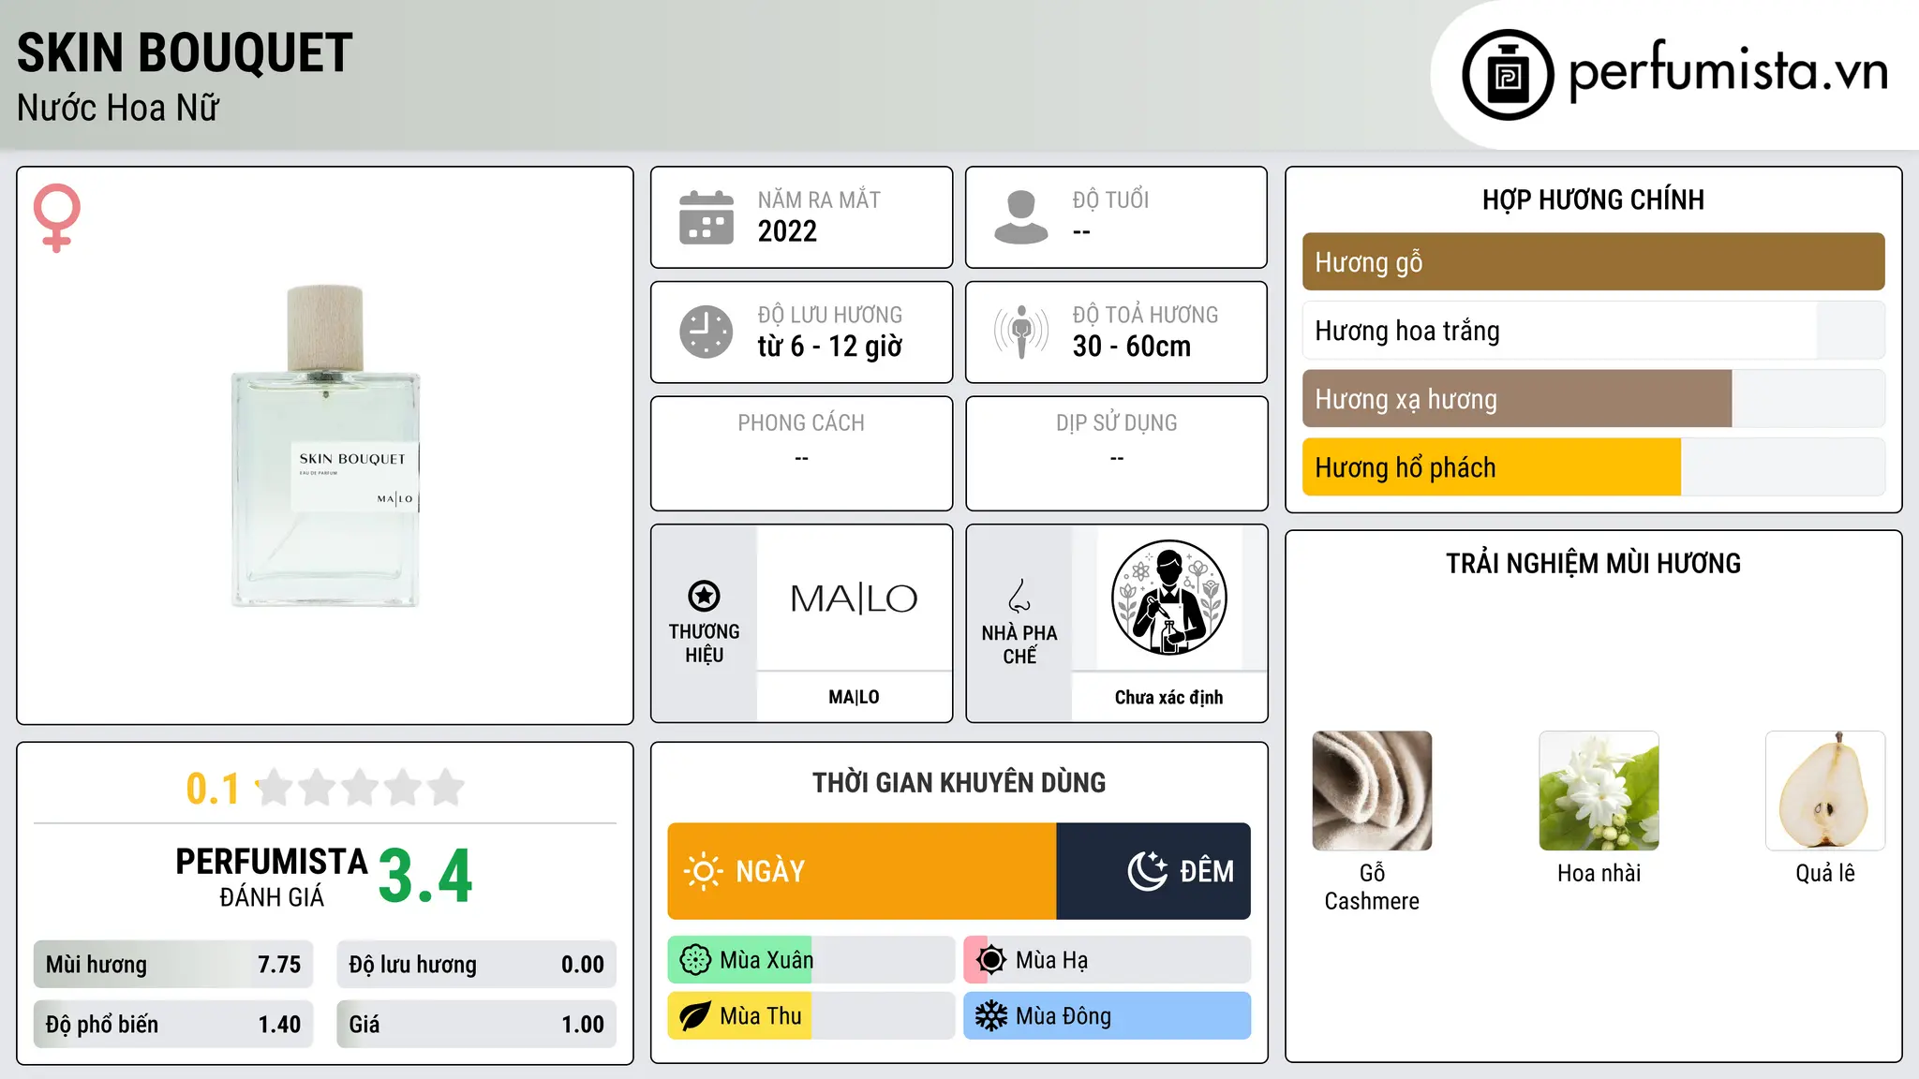Screen dimensions: 1919x1079
Task: Click the Độ phổ biến 1.40 score row
Action: (173, 1025)
